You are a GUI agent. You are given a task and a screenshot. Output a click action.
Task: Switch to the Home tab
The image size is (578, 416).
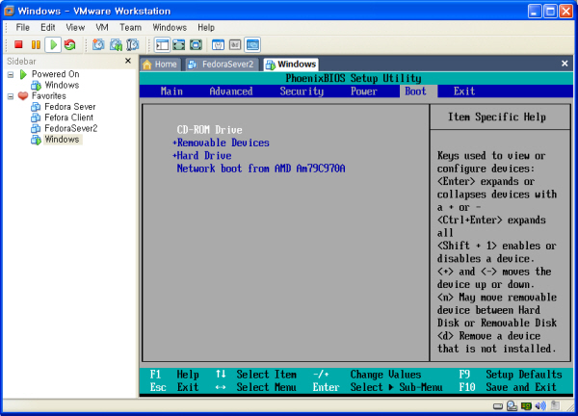[160, 65]
